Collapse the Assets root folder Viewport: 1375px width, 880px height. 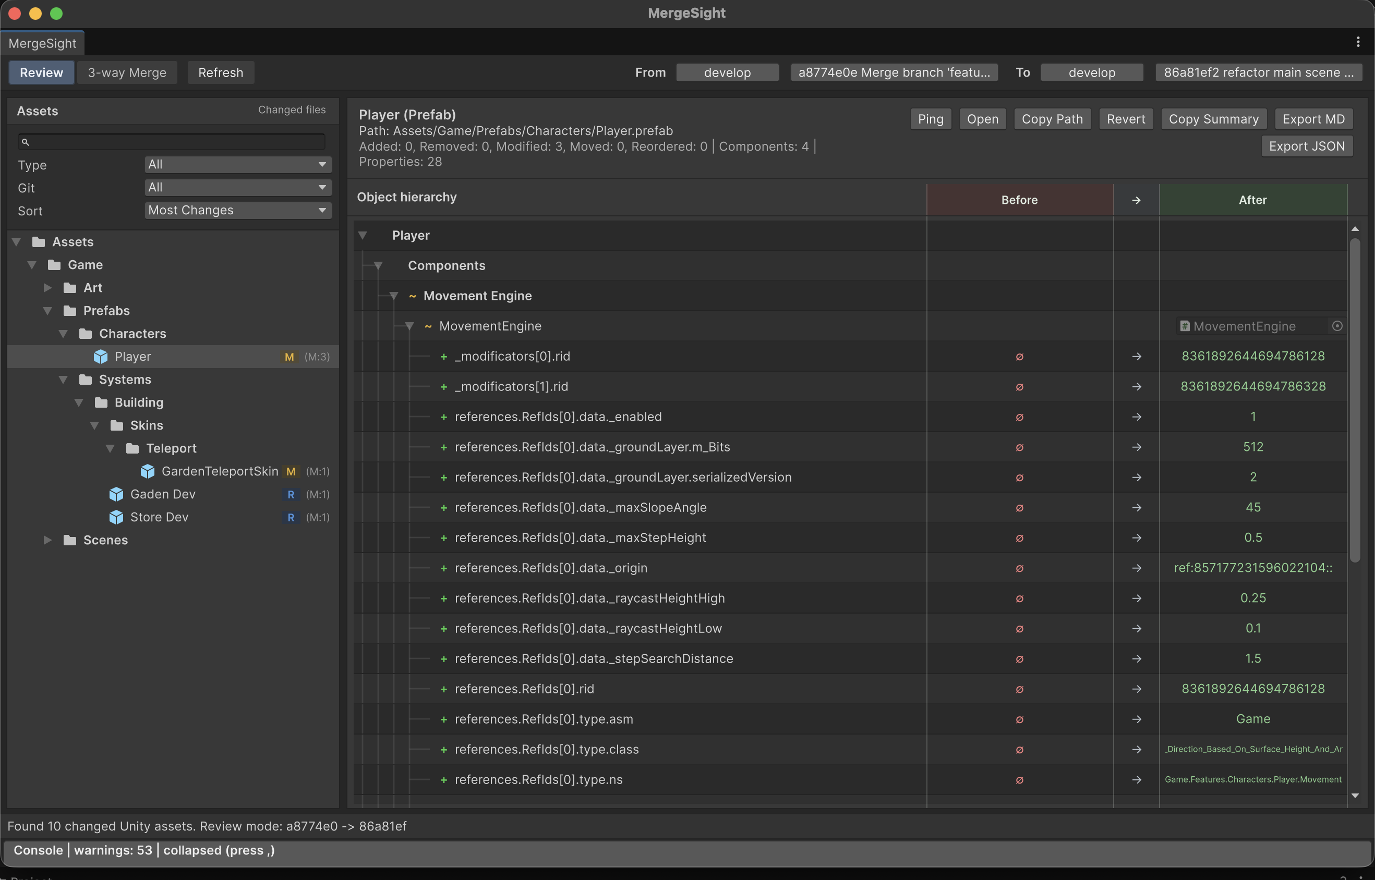pos(17,242)
